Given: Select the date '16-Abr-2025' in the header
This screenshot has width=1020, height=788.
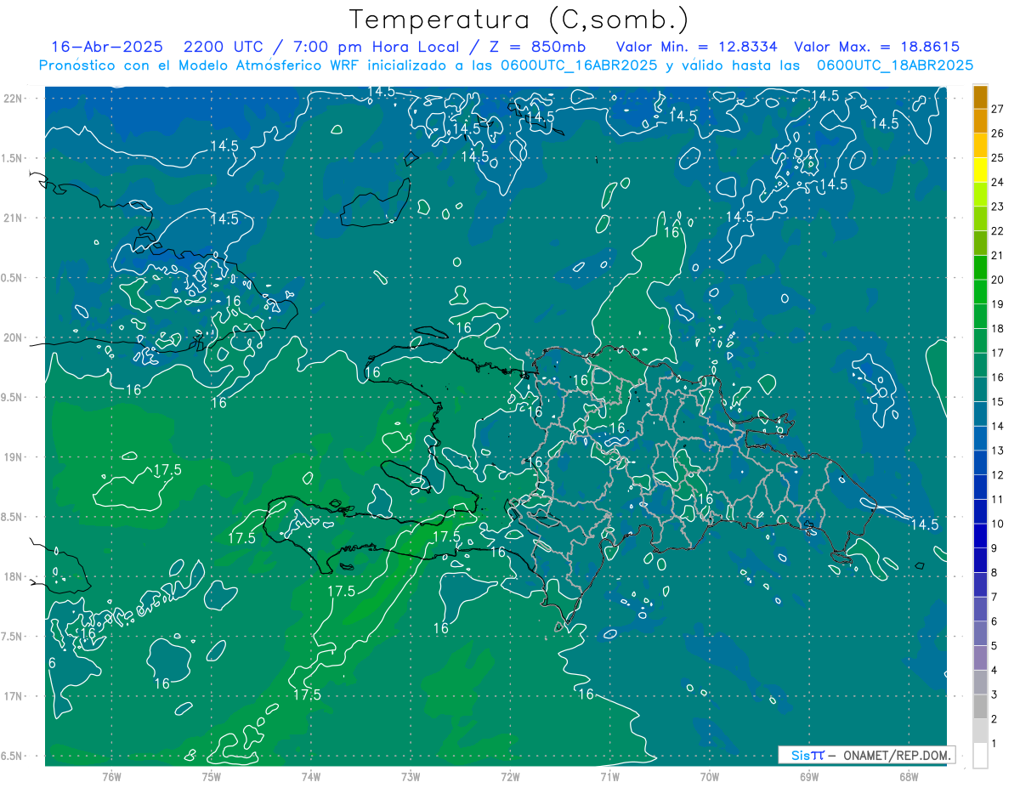Looking at the screenshot, I should coord(107,47).
